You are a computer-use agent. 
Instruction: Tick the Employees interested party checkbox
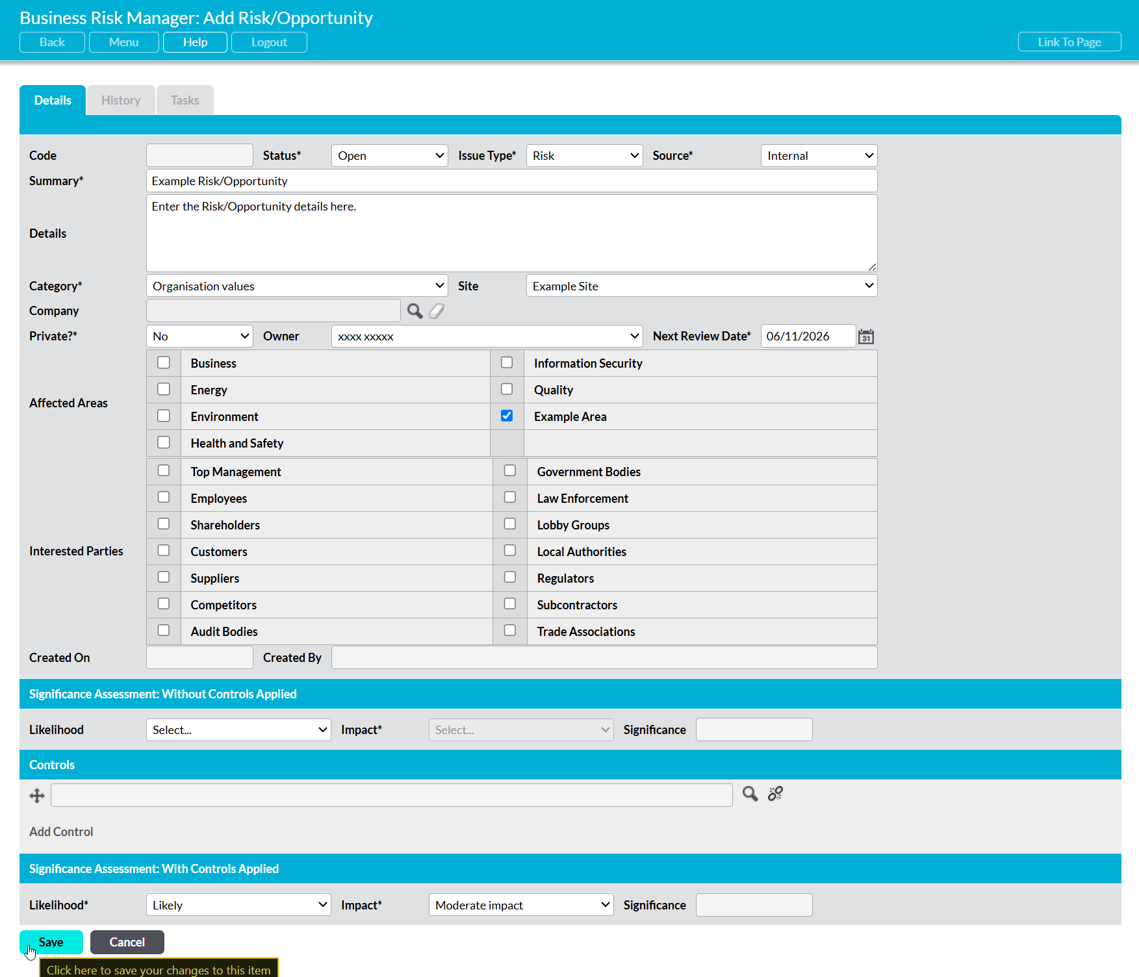pos(164,497)
